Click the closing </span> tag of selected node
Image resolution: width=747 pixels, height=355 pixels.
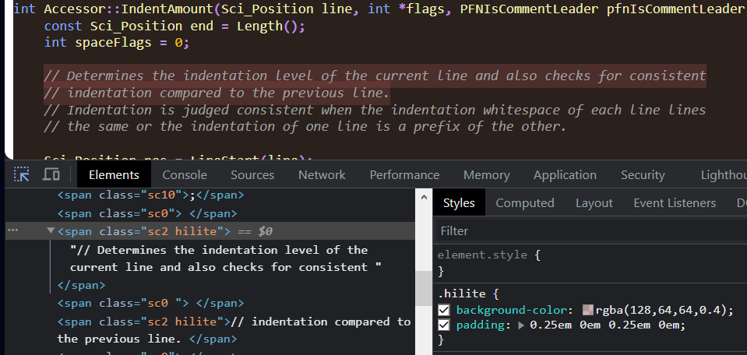point(82,286)
